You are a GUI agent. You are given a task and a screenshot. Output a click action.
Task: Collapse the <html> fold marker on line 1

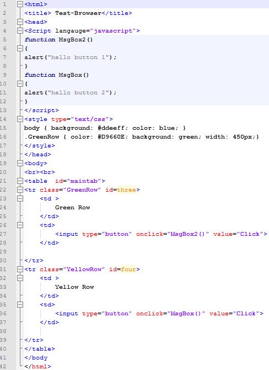tap(20, 4)
